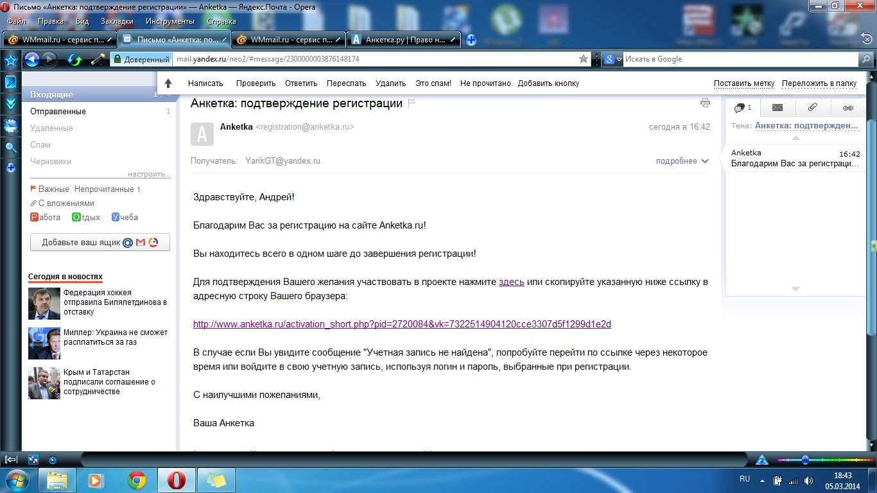Open the Правка menu
Viewport: 877px width, 493px height.
(51, 21)
